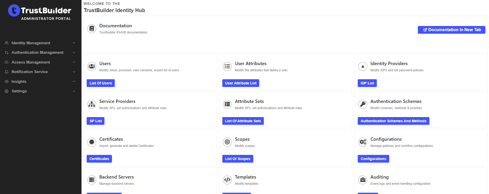Click the Identity Providers lock icon

point(363,66)
